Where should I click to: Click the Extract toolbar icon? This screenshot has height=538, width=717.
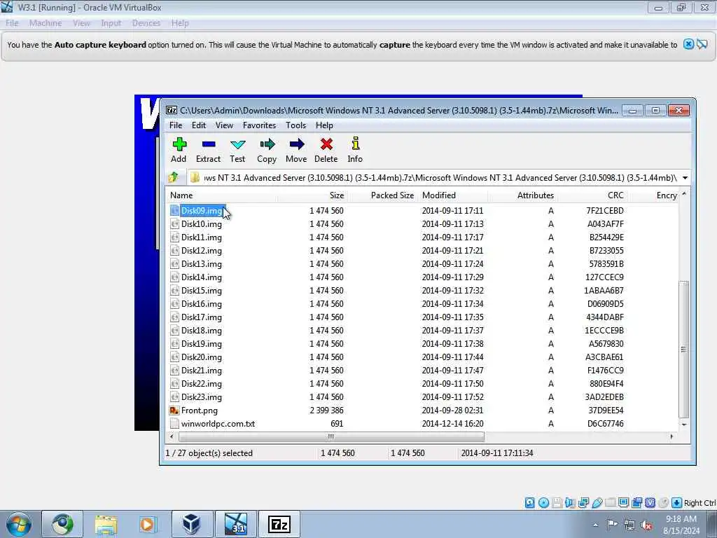208,150
